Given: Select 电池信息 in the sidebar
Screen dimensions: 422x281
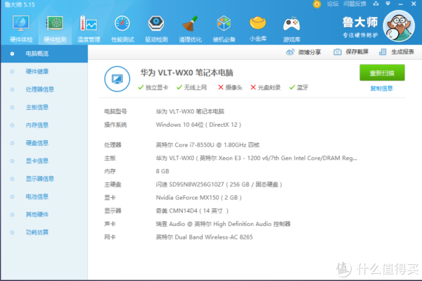Looking at the screenshot, I should tap(37, 196).
